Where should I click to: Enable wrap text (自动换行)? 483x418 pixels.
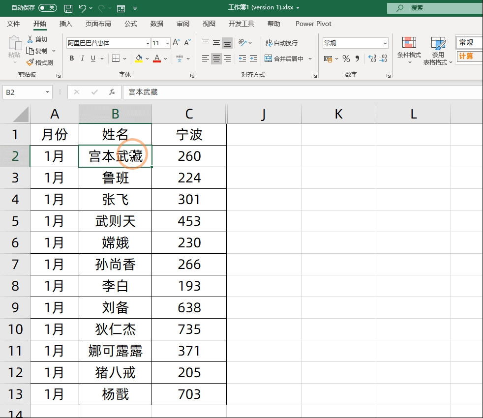(282, 43)
